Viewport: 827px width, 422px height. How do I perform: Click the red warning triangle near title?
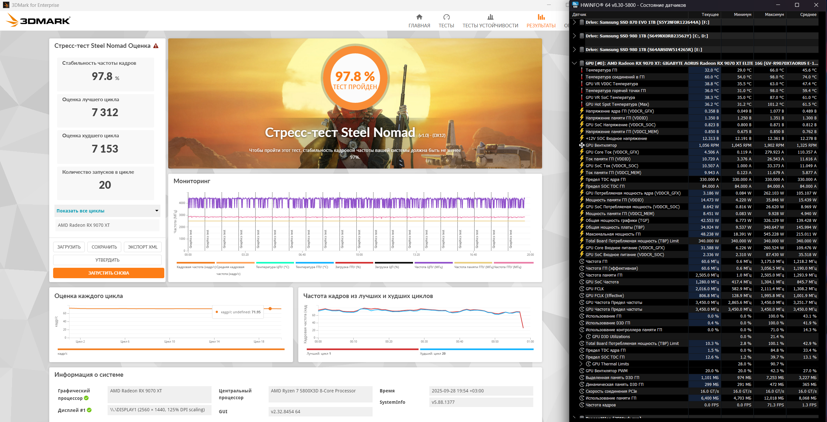click(156, 46)
